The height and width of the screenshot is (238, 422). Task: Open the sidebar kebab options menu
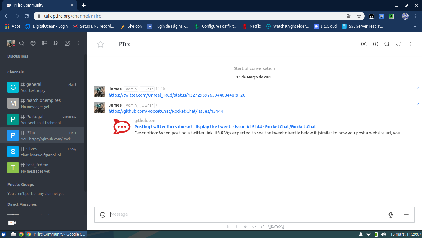(79, 43)
